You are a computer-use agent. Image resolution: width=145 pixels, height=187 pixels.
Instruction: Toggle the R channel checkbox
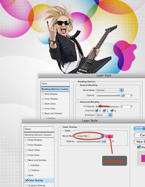(x=97, y=111)
